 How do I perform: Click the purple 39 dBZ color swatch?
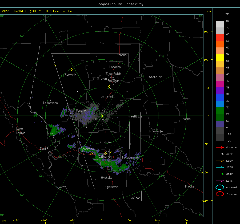click(x=220, y=91)
